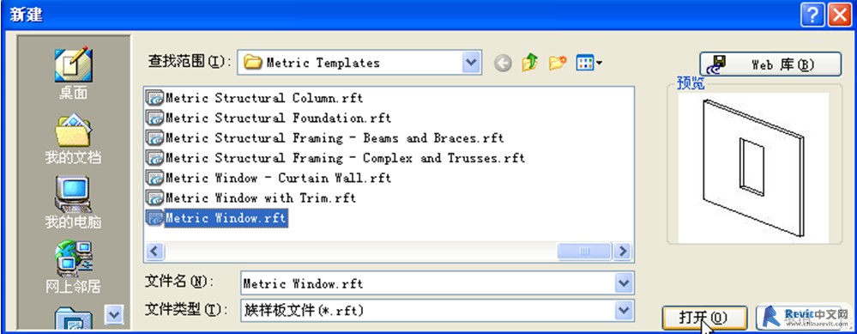The width and height of the screenshot is (857, 334).
Task: Click icon of Beams and Braces file
Action: [154, 138]
